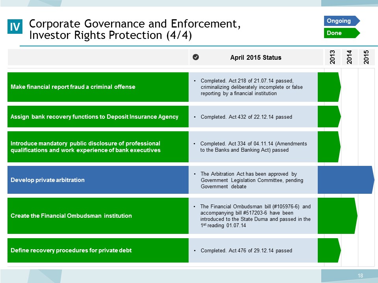The height and width of the screenshot is (283, 378).
Task: Click the timeline bar for Financial Ombudsman institution
Action: pos(337,216)
